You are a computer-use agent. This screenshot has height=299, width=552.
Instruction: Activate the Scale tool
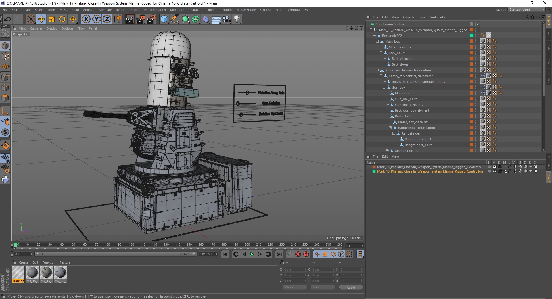(52, 19)
